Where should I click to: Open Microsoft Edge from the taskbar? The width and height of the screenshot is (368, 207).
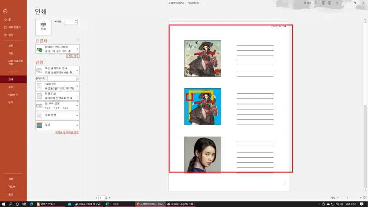[x=31, y=204]
